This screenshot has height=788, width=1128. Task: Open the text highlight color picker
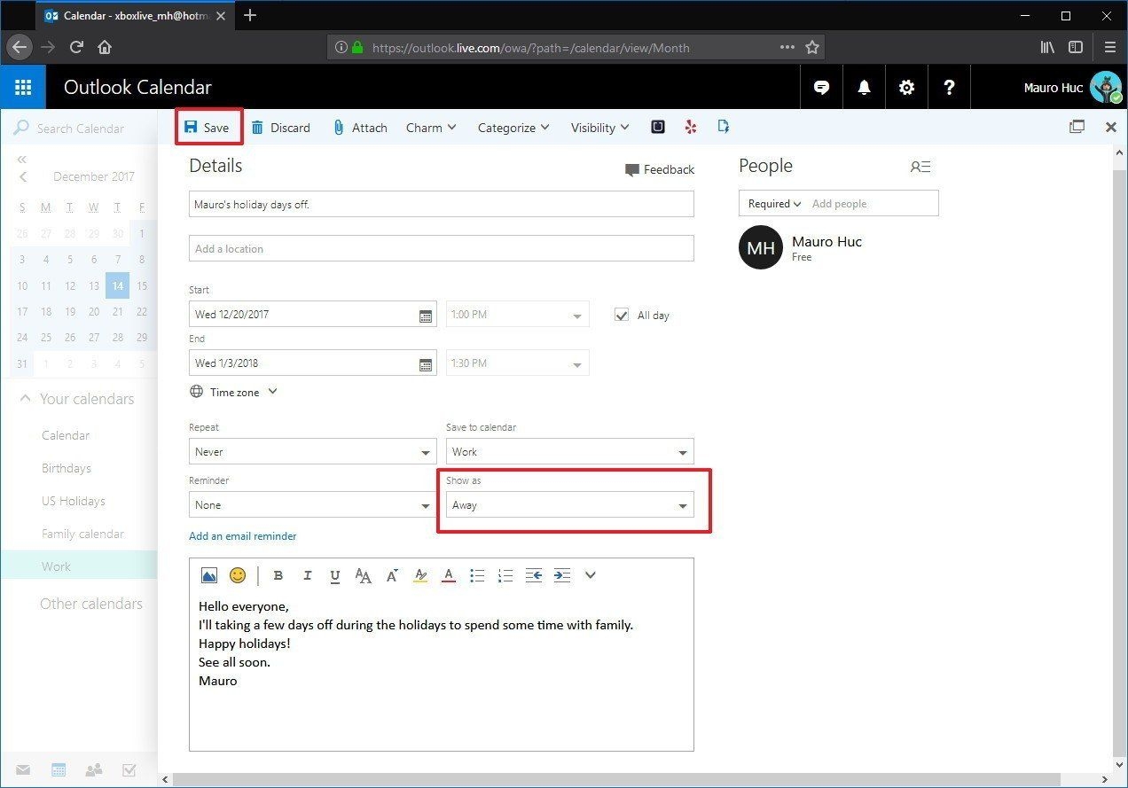point(420,575)
